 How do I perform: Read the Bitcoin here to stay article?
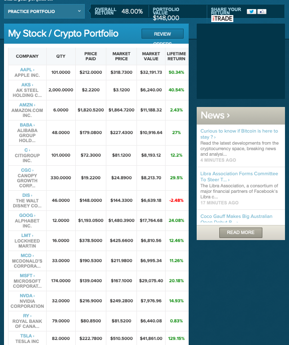tap(239, 134)
